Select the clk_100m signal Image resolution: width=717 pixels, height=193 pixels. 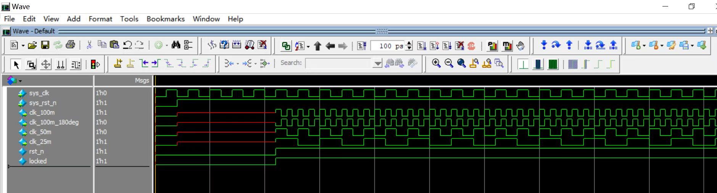tap(42, 113)
